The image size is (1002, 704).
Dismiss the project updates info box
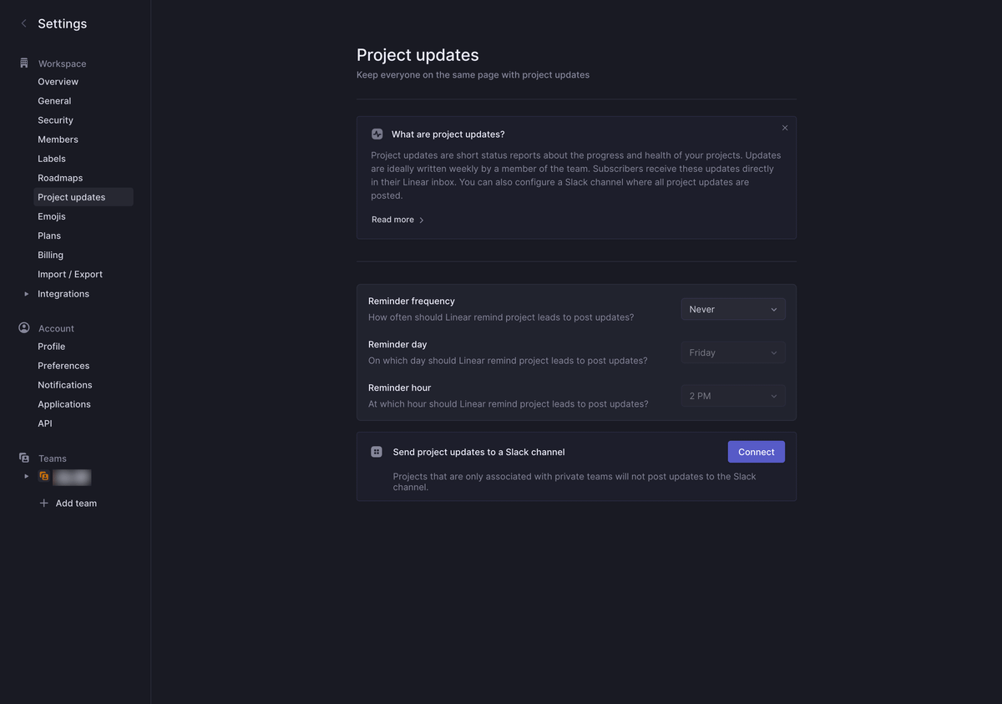tap(785, 128)
